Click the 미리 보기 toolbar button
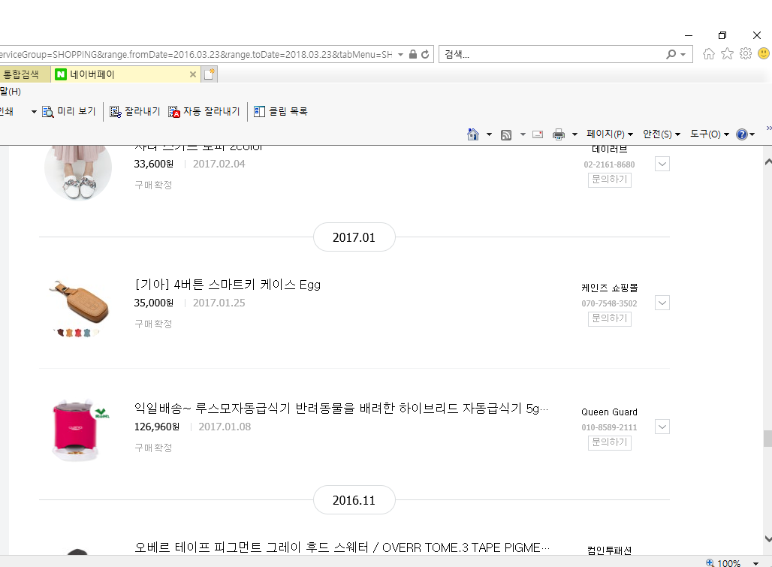 (69, 111)
